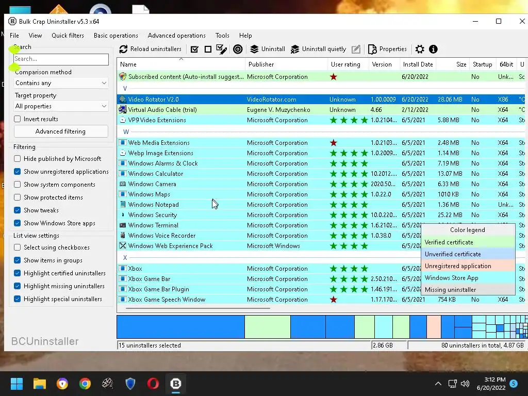The height and width of the screenshot is (396, 528).
Task: Uncheck Show unregistered applications
Action: (17, 171)
